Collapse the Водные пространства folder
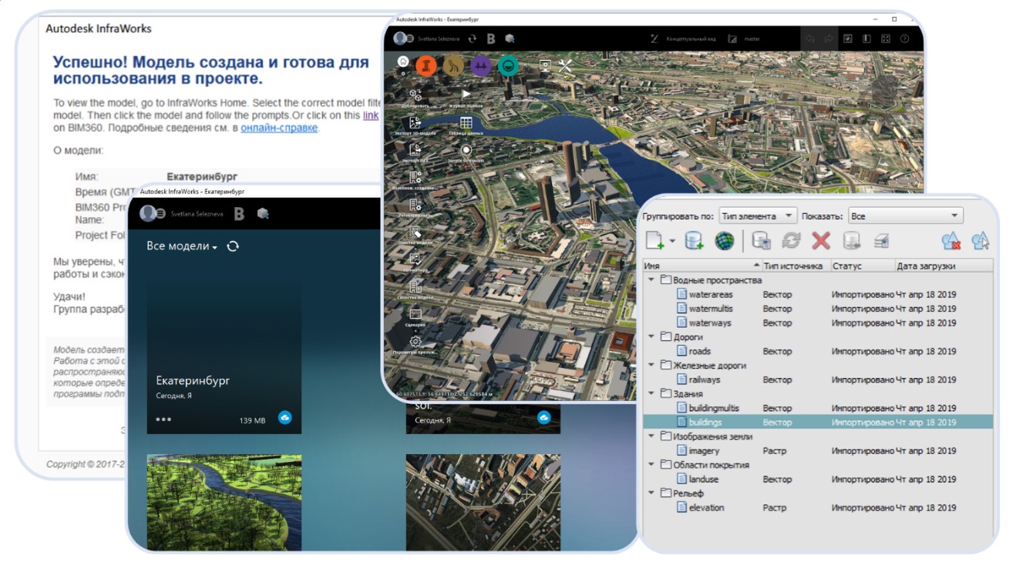Image resolution: width=1023 pixels, height=575 pixels. [x=652, y=280]
